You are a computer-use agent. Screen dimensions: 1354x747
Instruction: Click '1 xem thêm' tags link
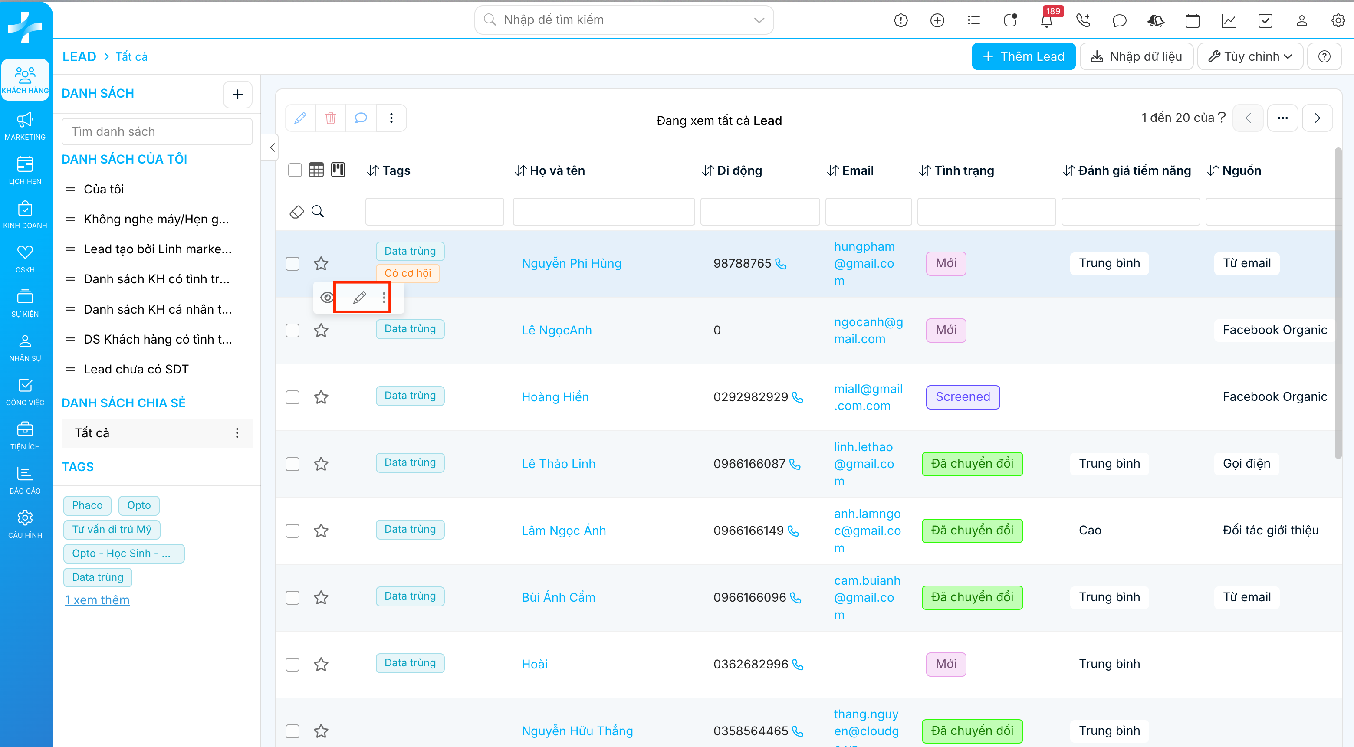pos(97,600)
